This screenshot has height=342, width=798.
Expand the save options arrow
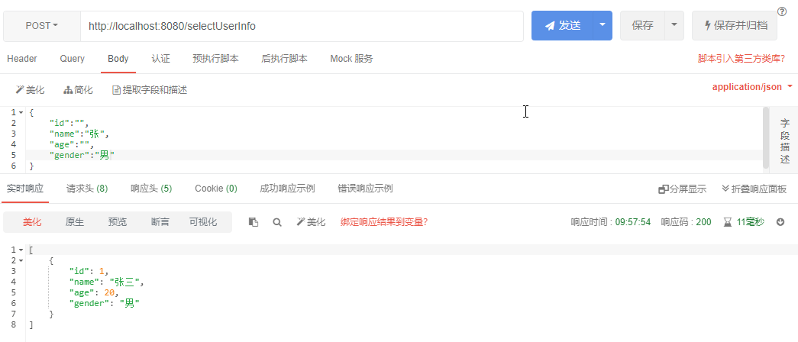pyautogui.click(x=674, y=25)
